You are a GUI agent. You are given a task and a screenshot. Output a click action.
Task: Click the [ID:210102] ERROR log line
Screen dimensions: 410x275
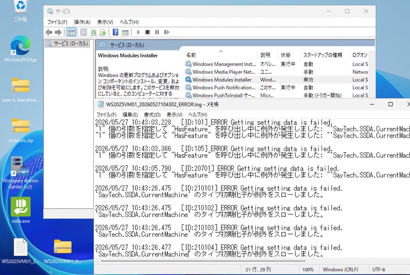point(218,208)
